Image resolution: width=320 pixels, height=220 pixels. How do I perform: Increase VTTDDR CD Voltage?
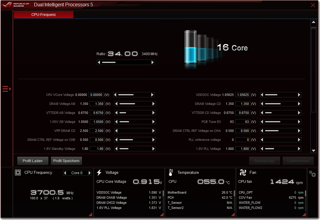(299, 113)
